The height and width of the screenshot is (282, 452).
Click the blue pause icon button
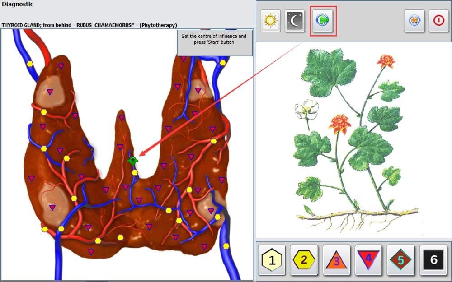[x=414, y=20]
